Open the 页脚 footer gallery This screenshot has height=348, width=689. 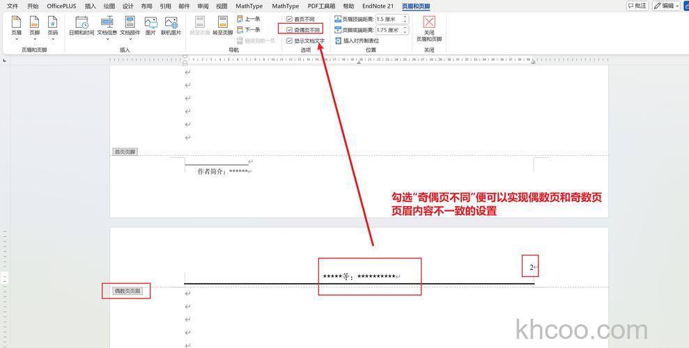[35, 27]
